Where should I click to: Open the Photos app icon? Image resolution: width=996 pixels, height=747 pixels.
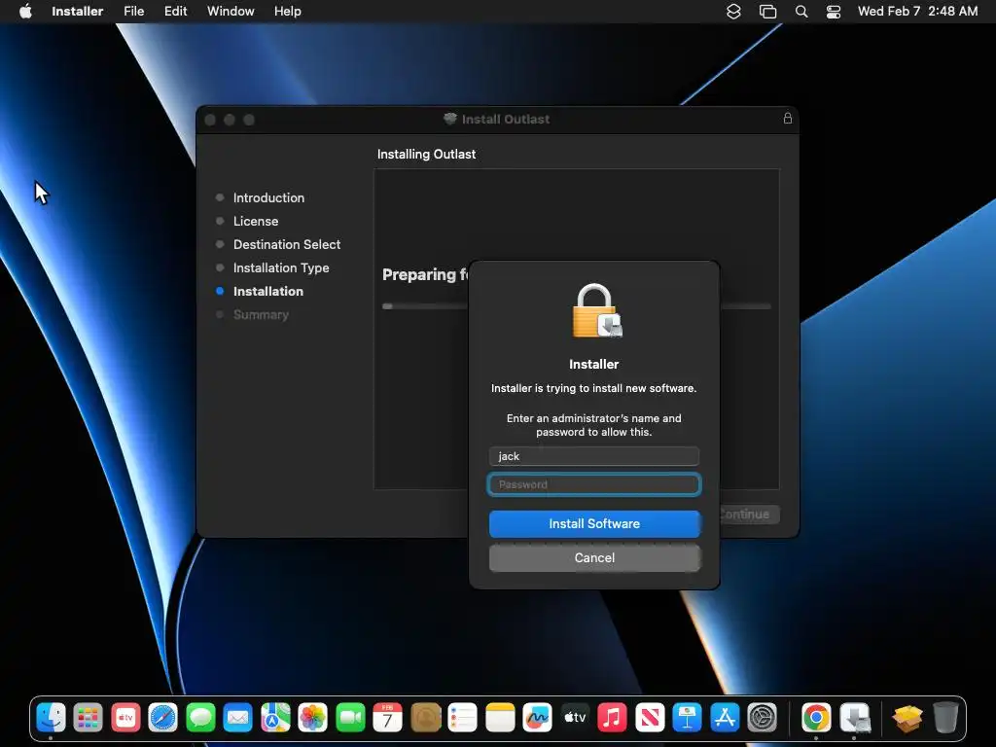[312, 718]
